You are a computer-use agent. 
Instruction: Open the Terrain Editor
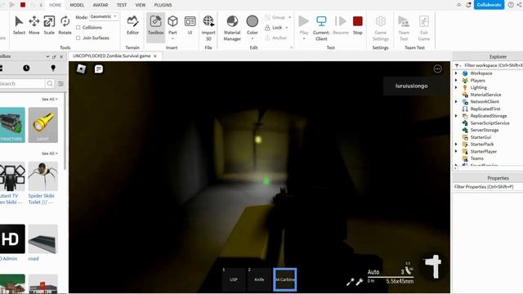click(x=132, y=25)
